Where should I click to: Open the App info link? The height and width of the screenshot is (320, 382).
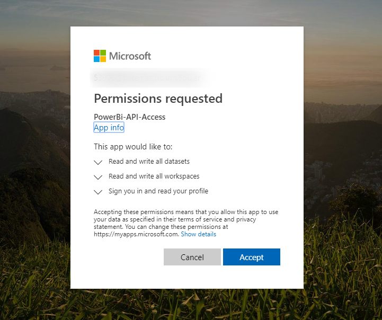click(x=109, y=127)
